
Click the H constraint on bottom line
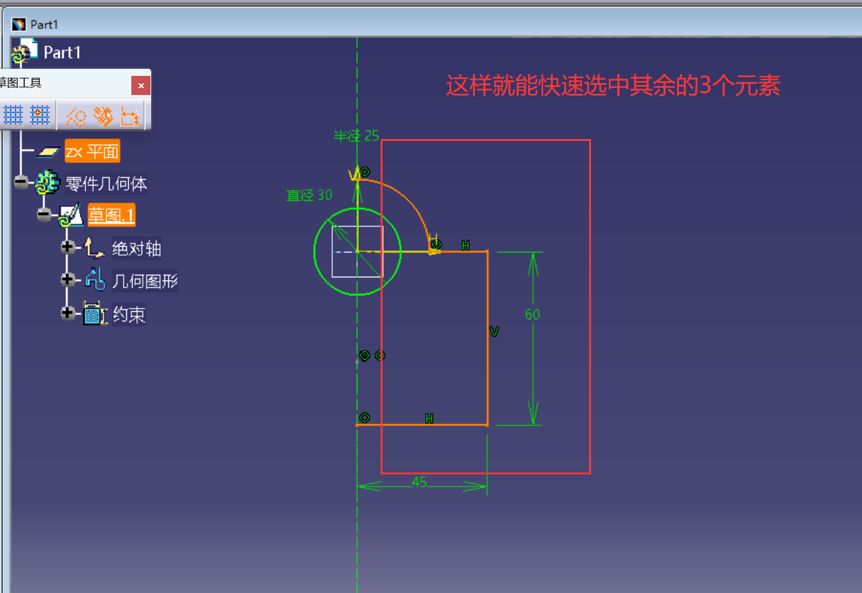click(x=429, y=419)
